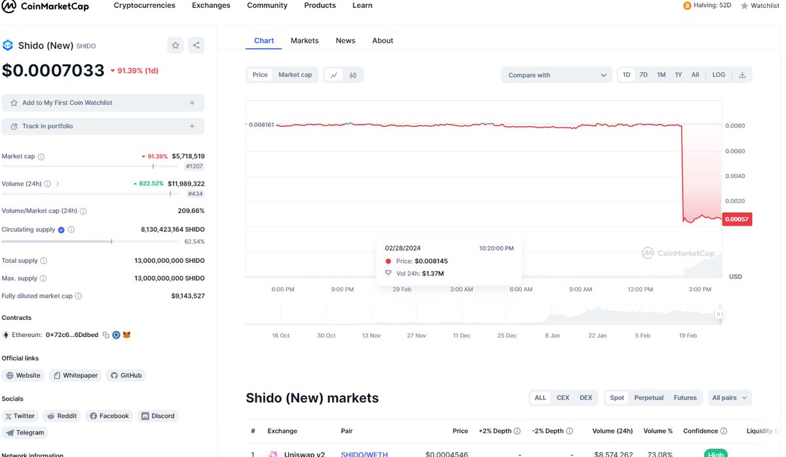Switch to line chart view icon
Viewport: 786px width, 457px height.
click(334, 75)
